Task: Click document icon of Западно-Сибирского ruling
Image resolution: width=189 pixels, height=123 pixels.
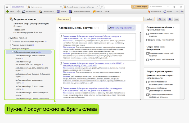Action: point(61,36)
